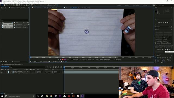Click the Graph Editor icon in timeline
174x98 pixels.
point(61,67)
